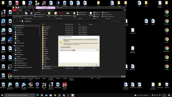
Task: Click Deselect (Снять выделение) in ribbon
Action: 107,15
